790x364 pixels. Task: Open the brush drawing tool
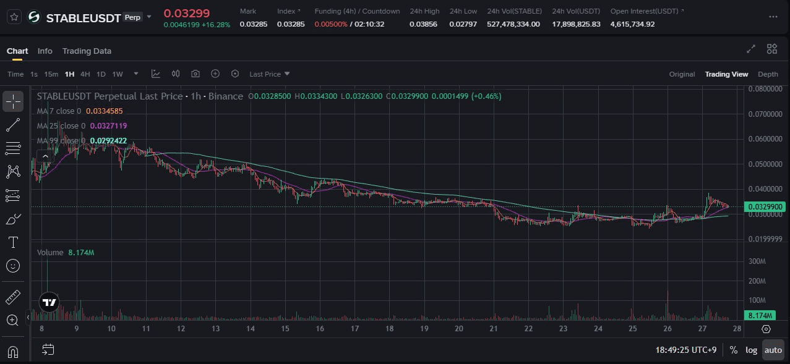coord(13,218)
